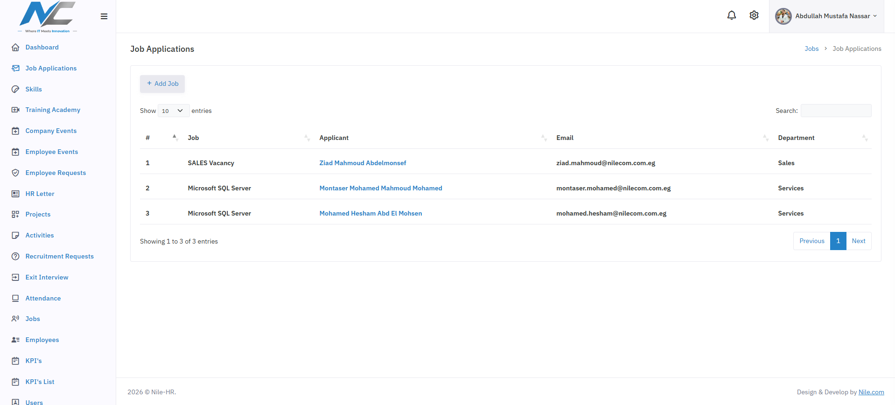
Task: Click the Attendance laptop icon
Action: tap(15, 298)
